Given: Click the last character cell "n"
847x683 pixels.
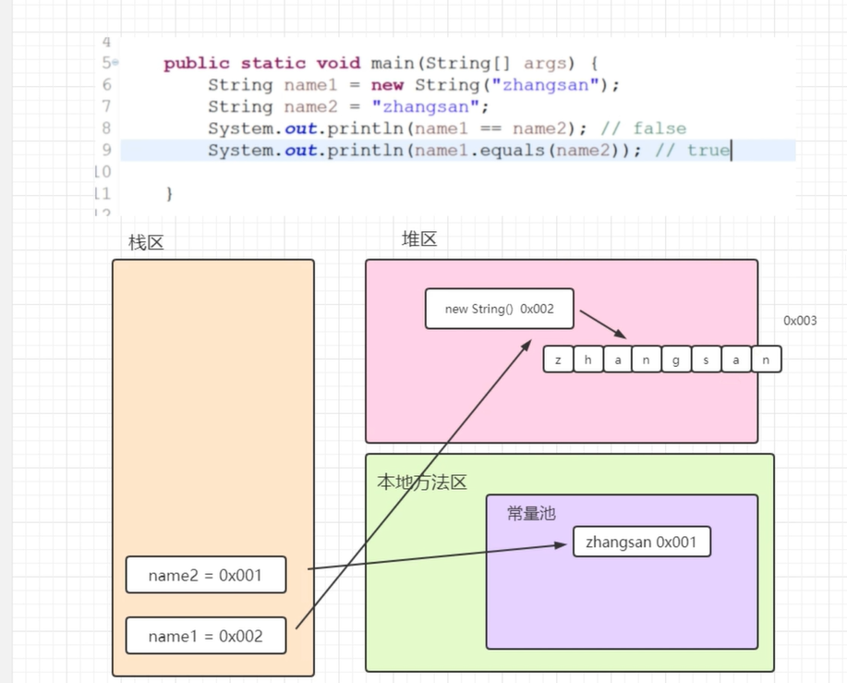Looking at the screenshot, I should coord(766,360).
